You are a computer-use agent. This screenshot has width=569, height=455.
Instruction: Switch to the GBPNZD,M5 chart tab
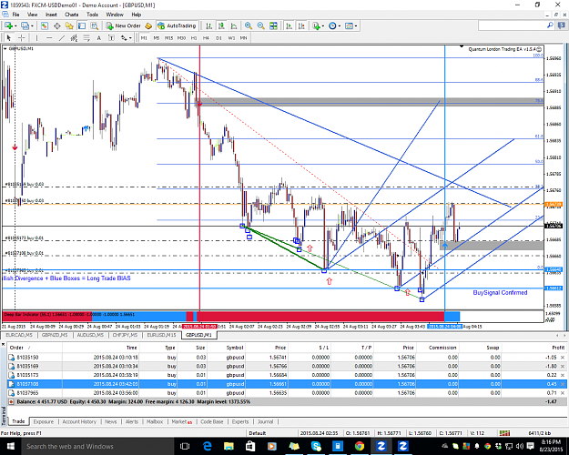pyautogui.click(x=55, y=335)
